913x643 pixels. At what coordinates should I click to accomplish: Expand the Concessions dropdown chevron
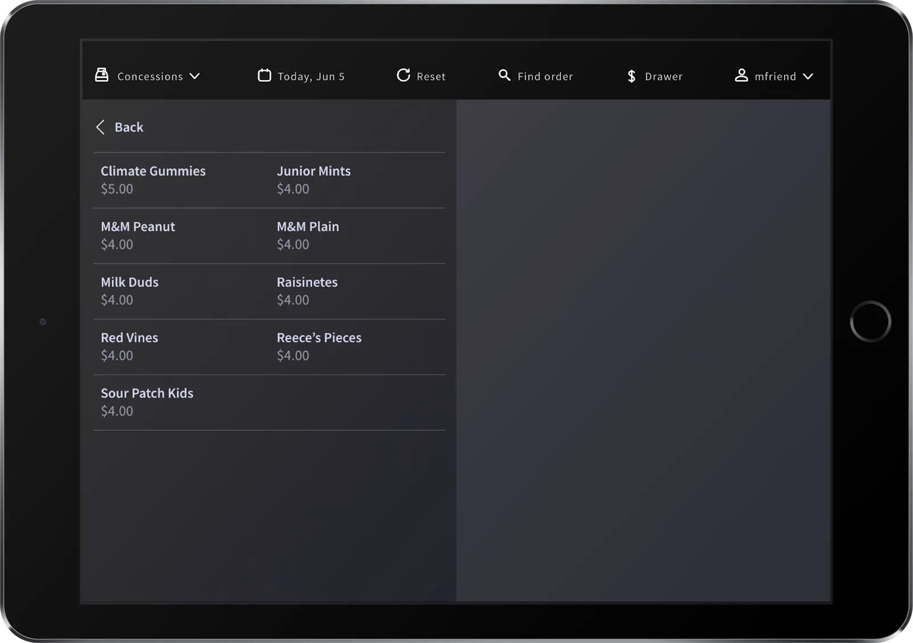tap(195, 76)
